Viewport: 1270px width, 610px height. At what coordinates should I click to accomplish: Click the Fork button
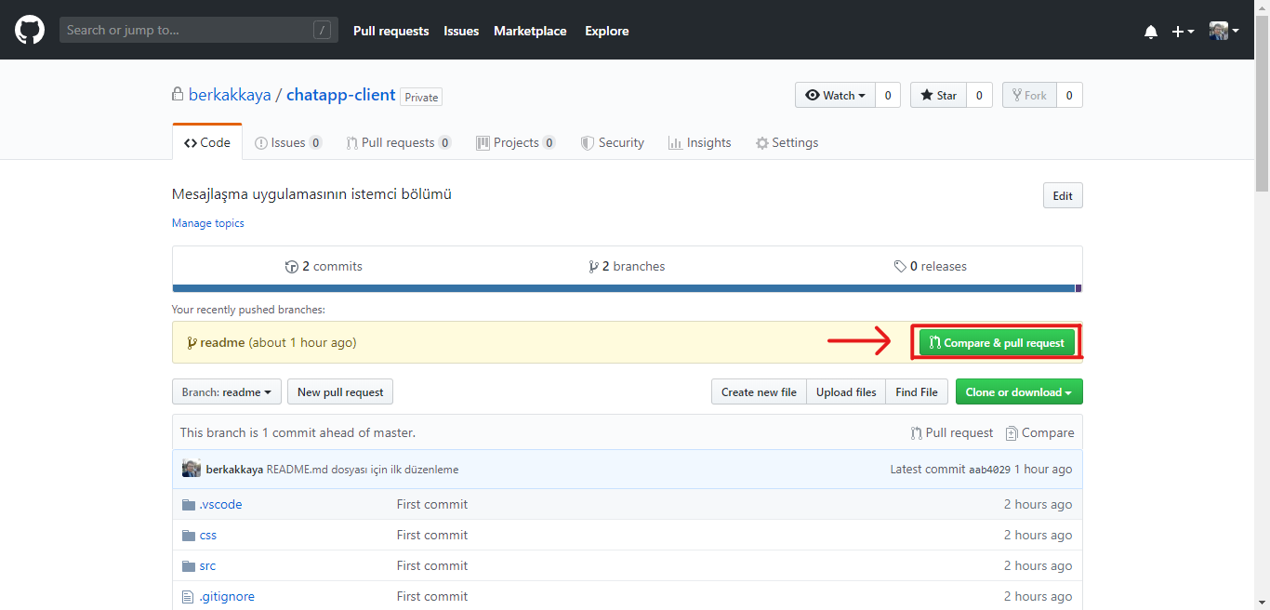[x=1029, y=95]
